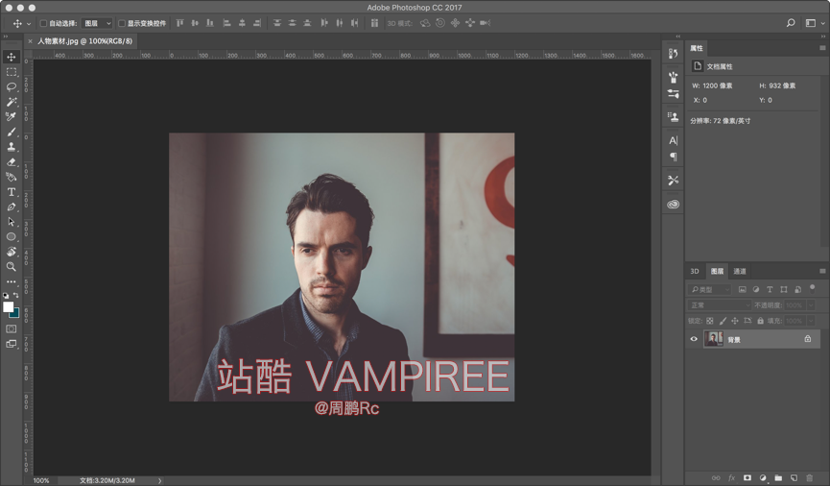
Task: Select the Lasso tool
Action: coord(12,86)
